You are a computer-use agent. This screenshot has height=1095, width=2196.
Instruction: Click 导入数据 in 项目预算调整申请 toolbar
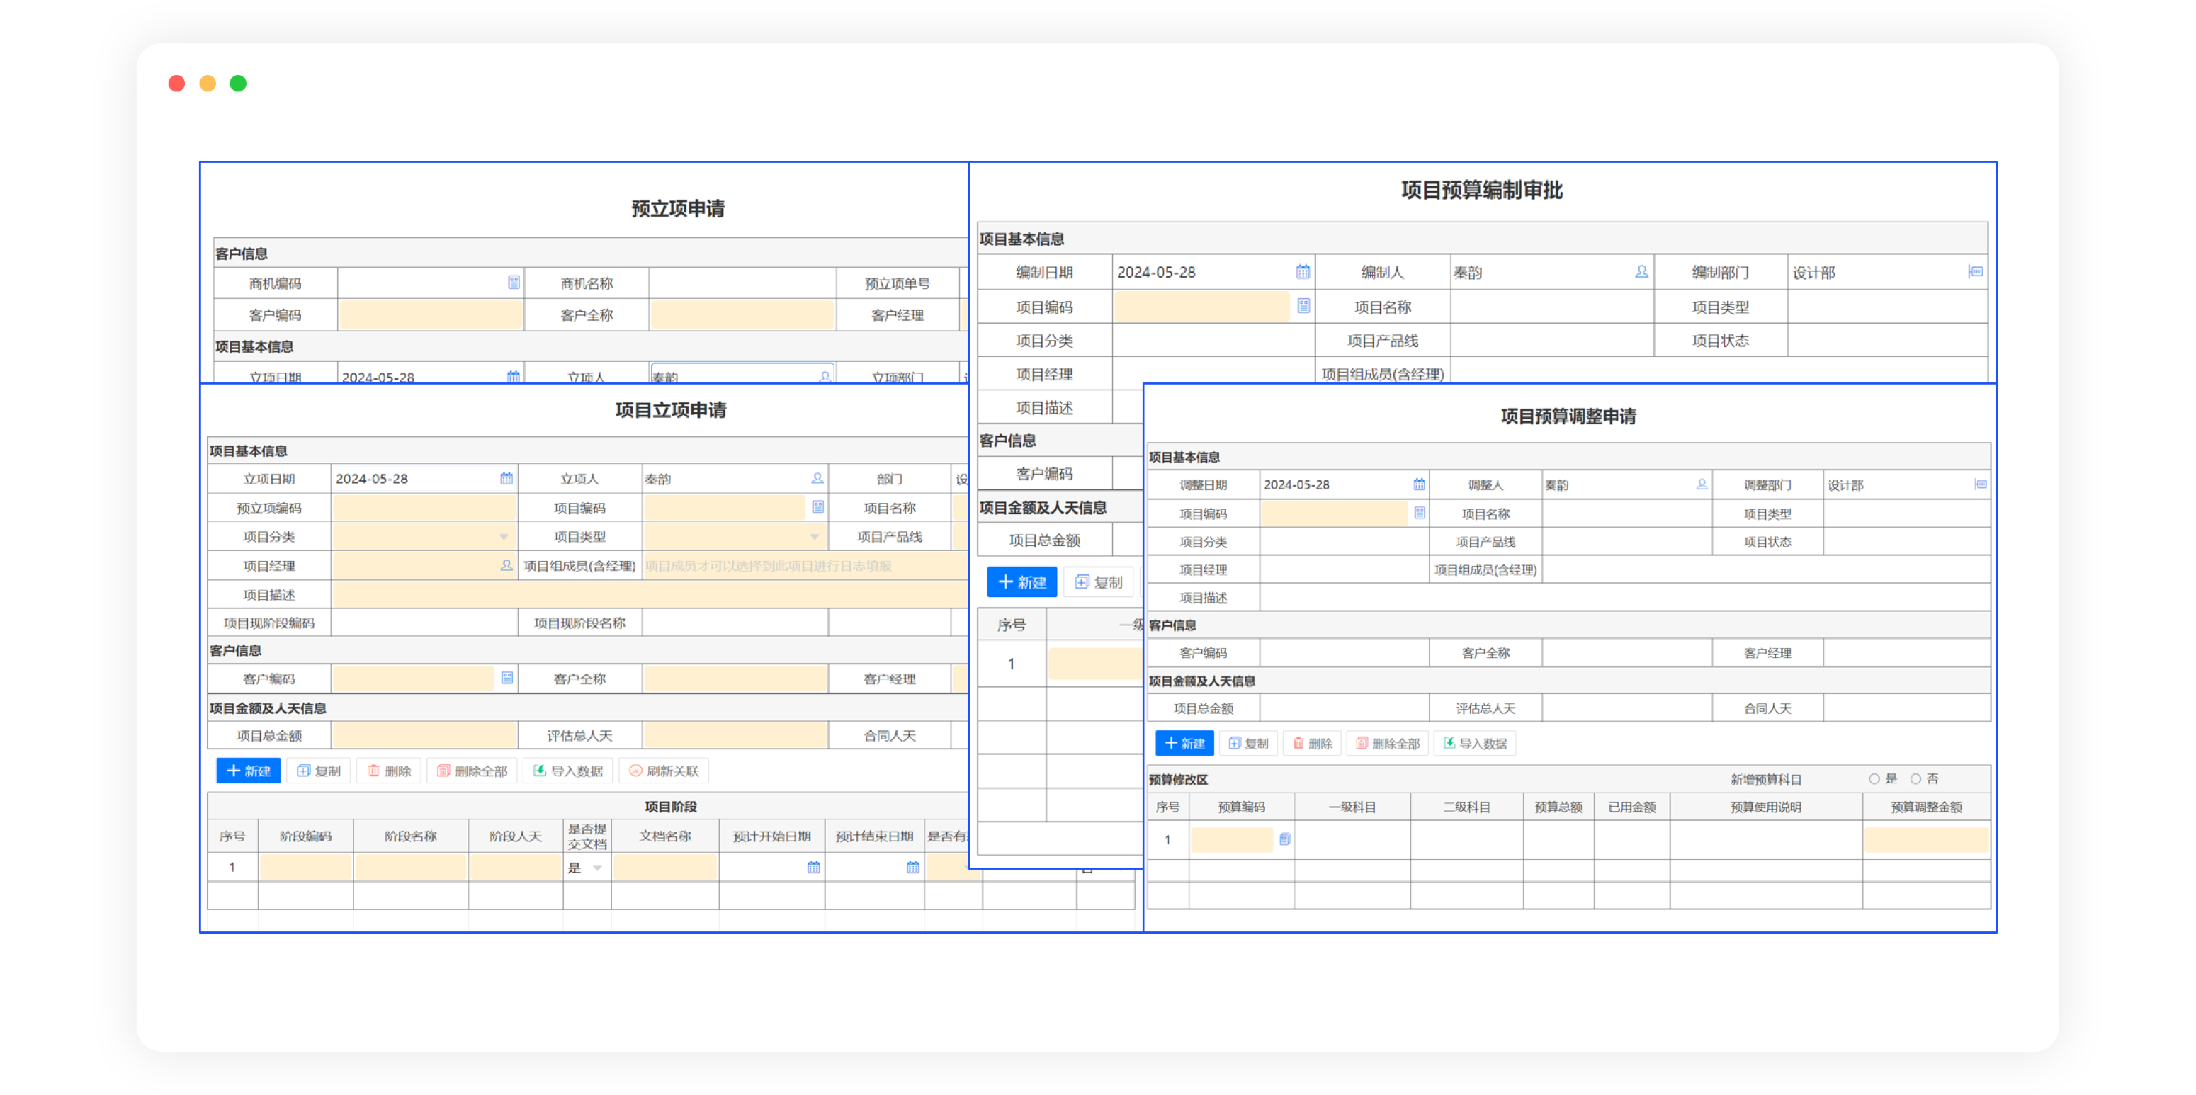click(1475, 743)
